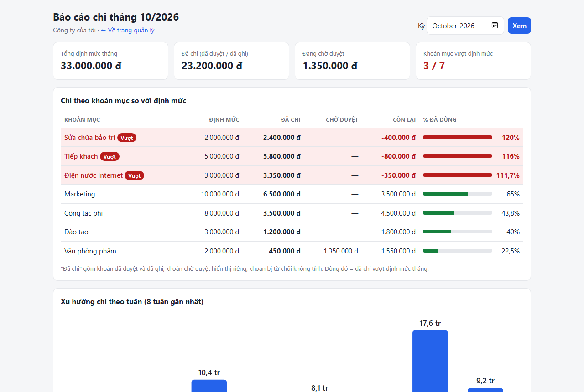Screen dimensions: 584x392
Task: Click the '% đã dùng' column header
Action: click(x=440, y=120)
